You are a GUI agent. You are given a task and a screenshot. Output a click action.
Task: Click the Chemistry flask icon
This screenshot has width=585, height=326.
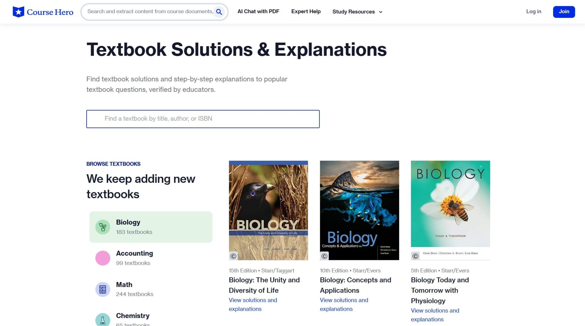[103, 320]
